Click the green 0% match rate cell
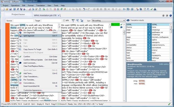 coord(115,24)
